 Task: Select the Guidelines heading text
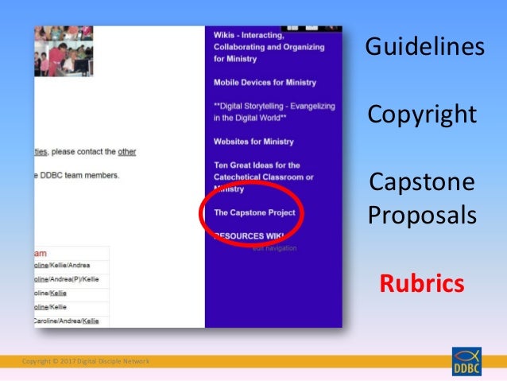[424, 46]
